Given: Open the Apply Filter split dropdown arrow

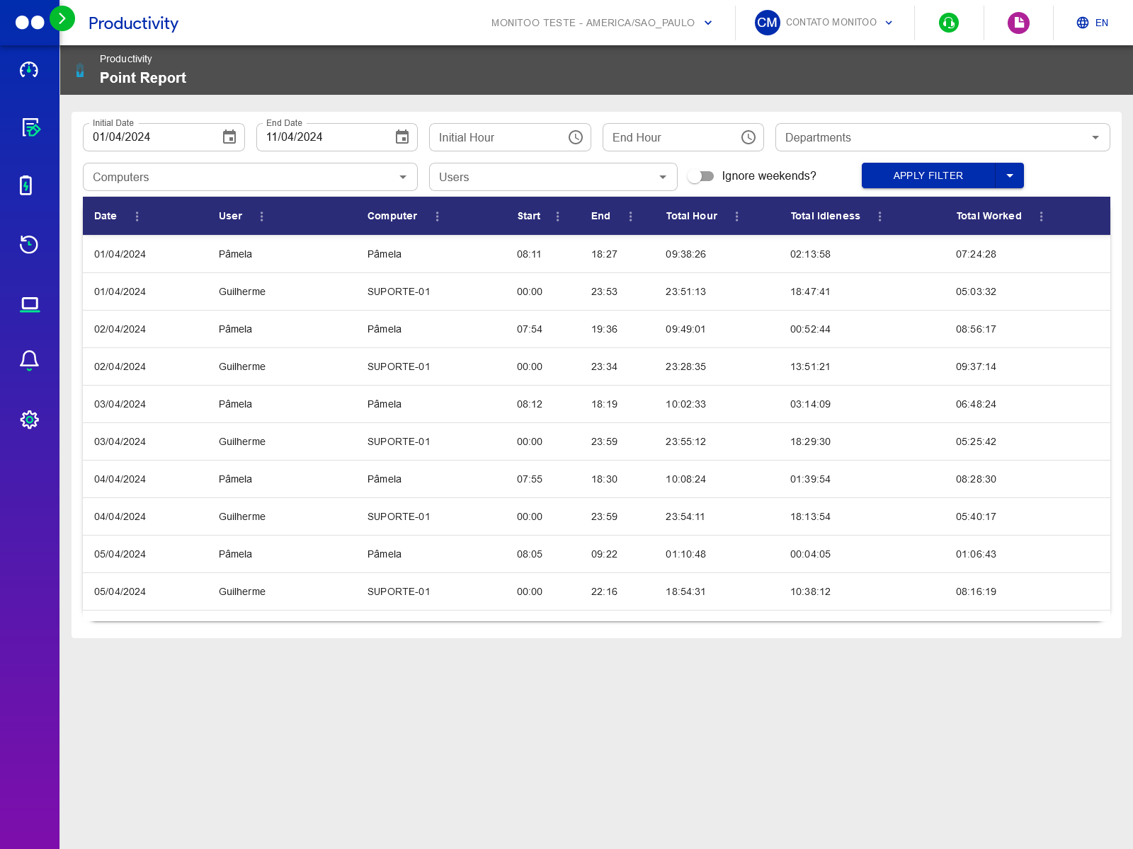Looking at the screenshot, I should [x=1010, y=175].
